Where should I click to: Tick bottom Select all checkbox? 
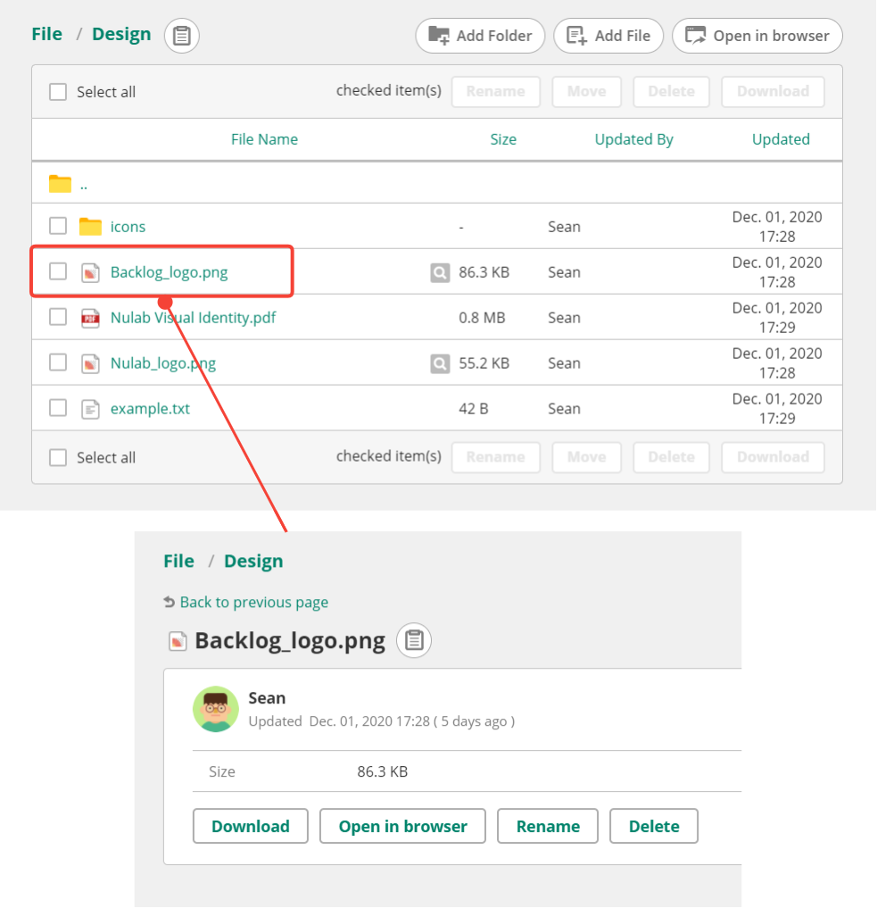point(58,457)
